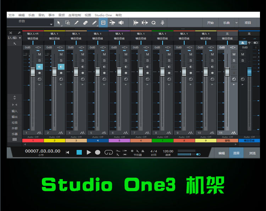Select the Eraser tool

(85, 23)
